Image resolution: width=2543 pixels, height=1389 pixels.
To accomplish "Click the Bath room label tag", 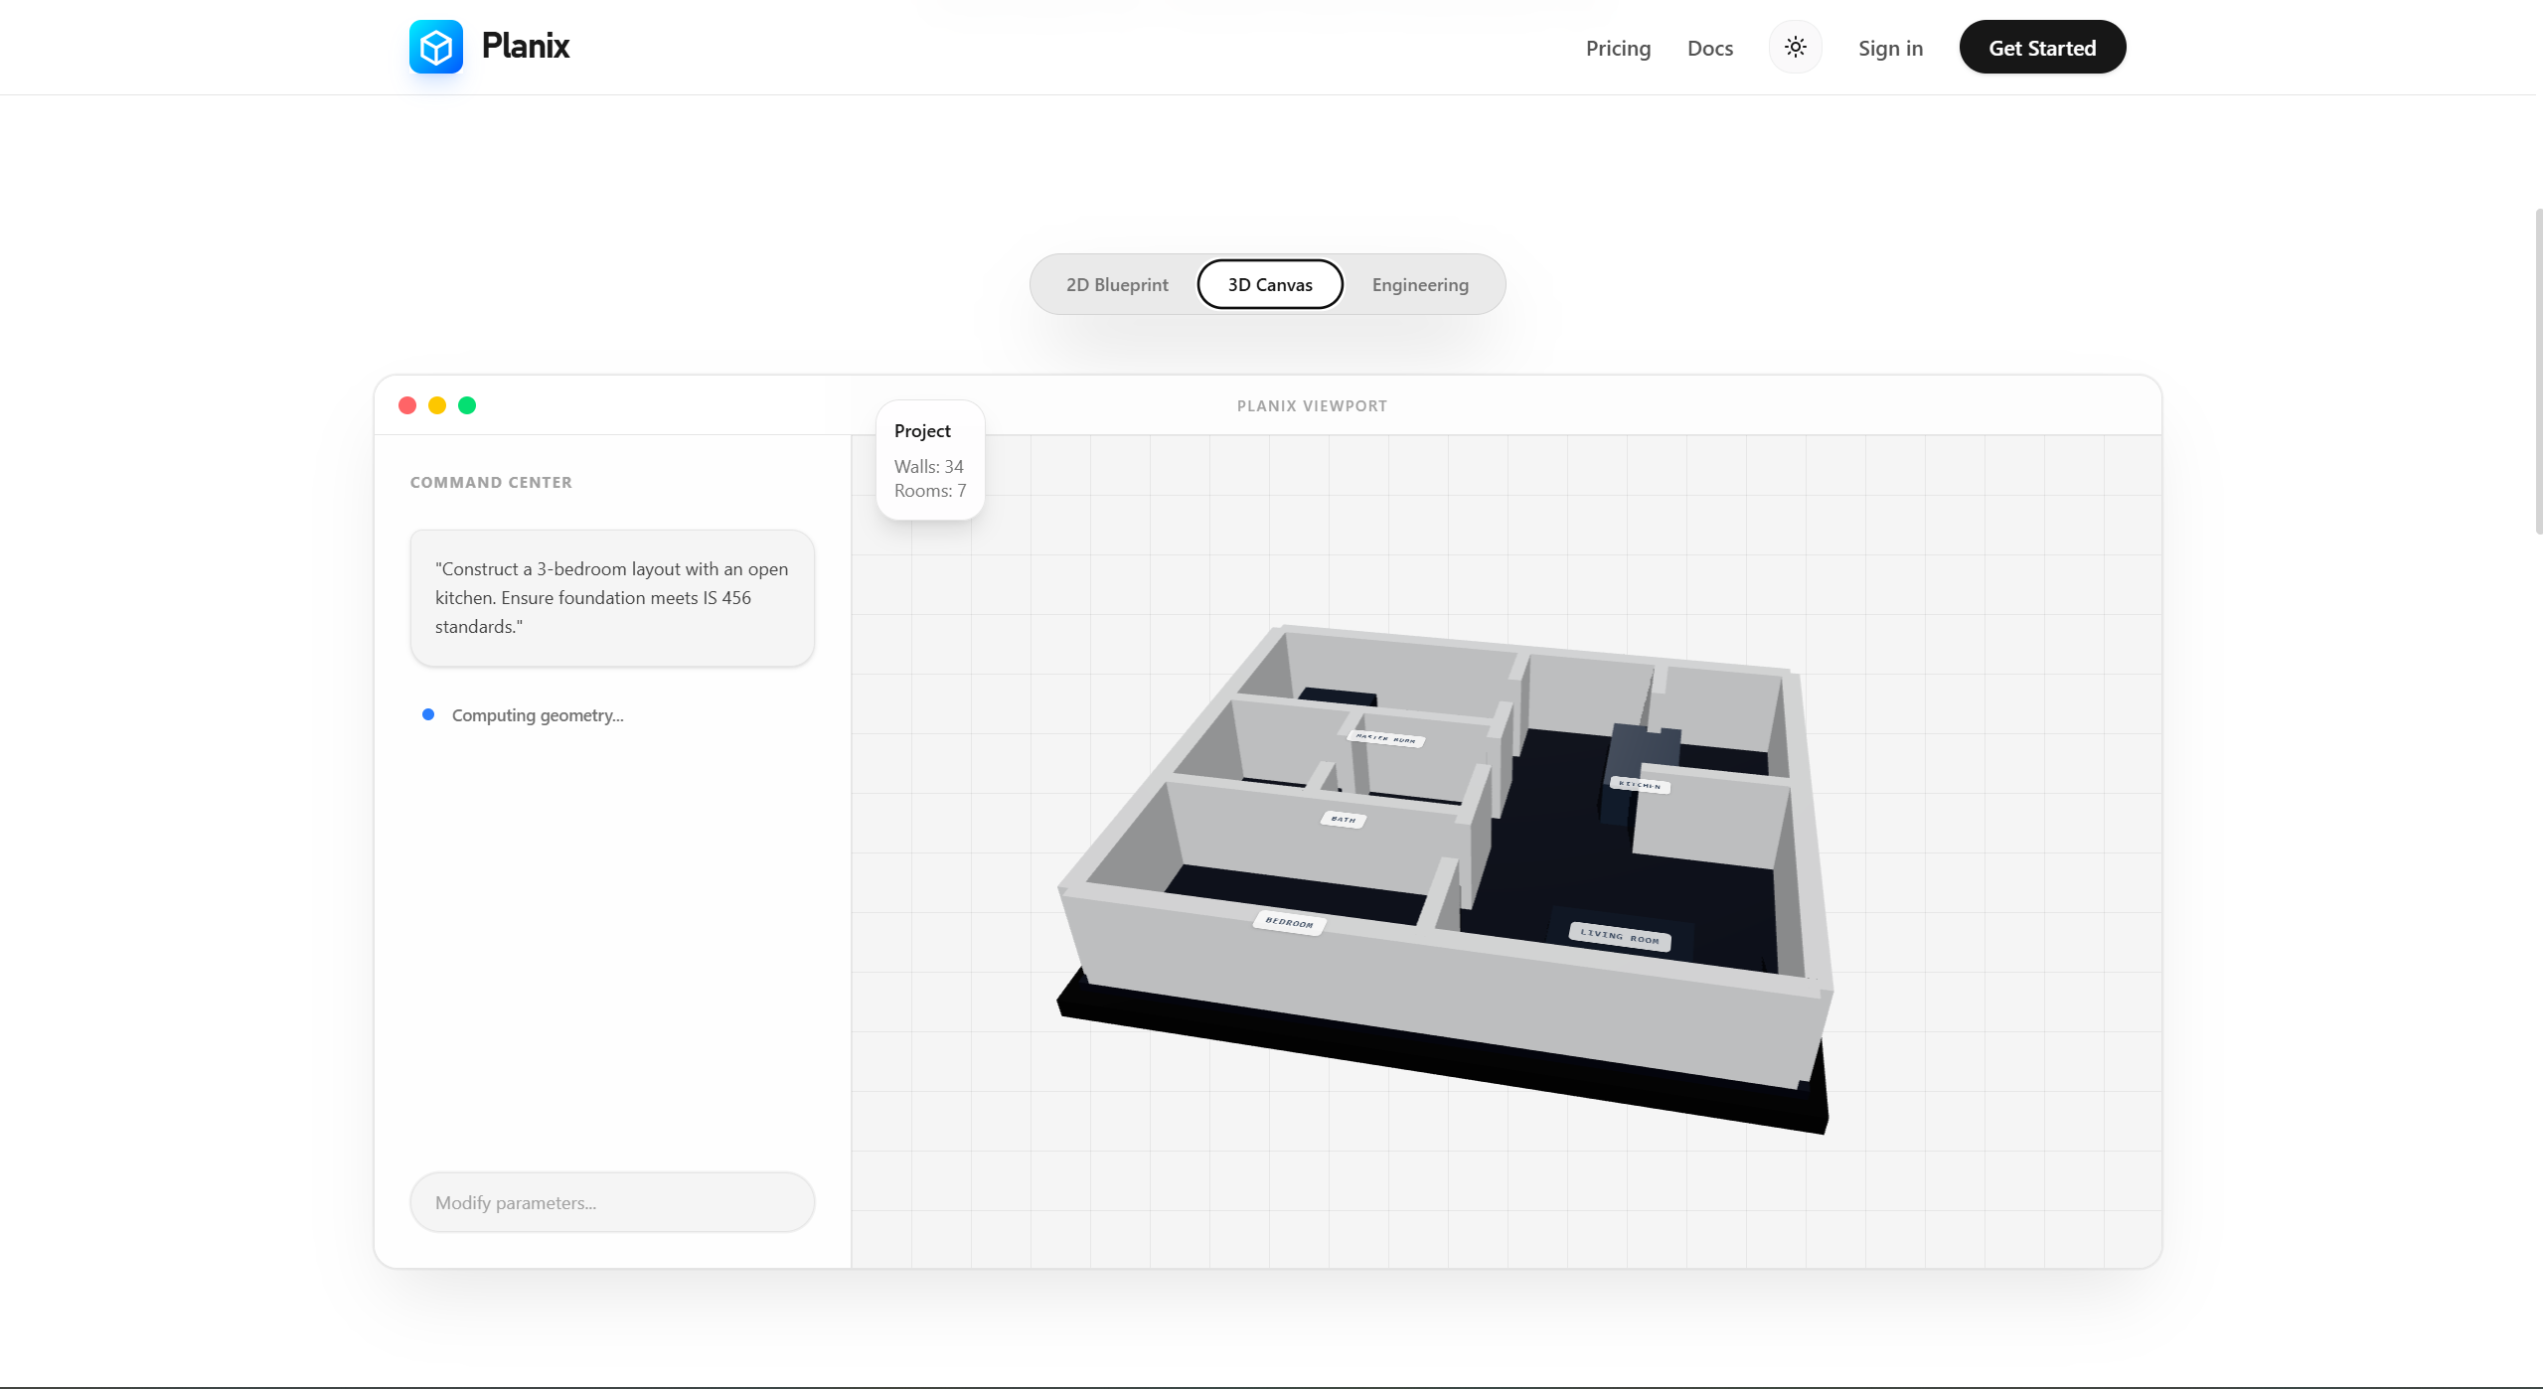I will tap(1343, 820).
